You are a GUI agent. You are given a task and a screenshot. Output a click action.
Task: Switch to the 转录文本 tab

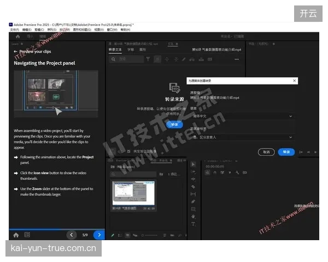[x=115, y=50]
